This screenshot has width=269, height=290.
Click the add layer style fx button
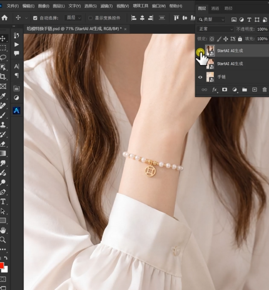pos(215,90)
